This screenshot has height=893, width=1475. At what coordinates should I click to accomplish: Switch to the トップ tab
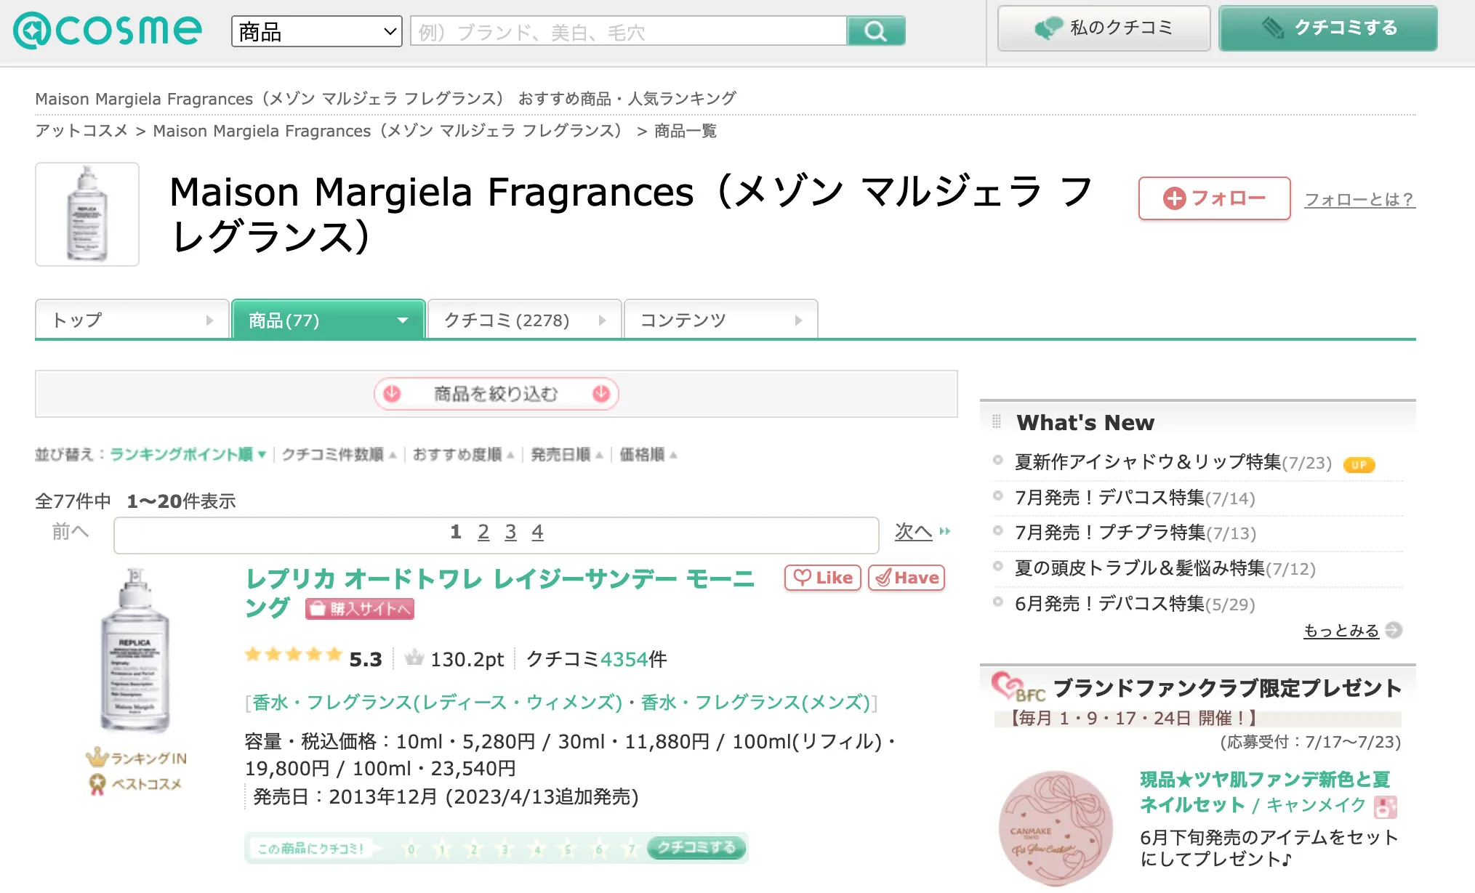132,320
